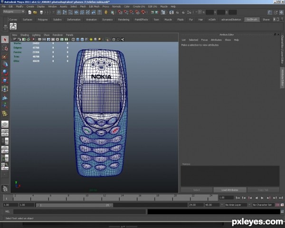The height and width of the screenshot is (228, 285).
Task: Click the select camera icon in viewport
Action: [x=15, y=39]
